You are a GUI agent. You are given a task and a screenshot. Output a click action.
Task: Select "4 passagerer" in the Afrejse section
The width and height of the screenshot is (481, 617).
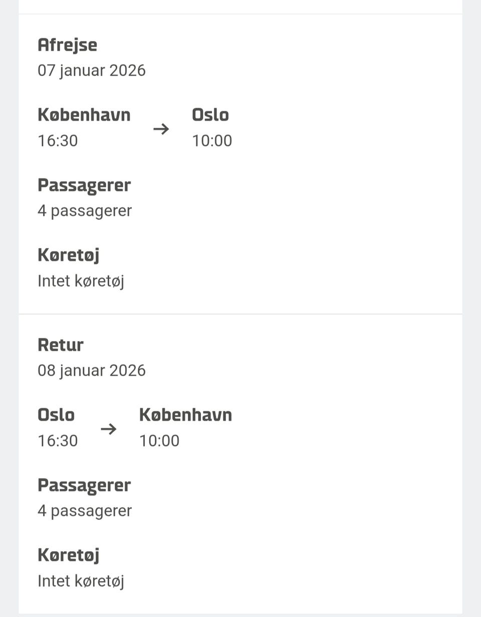click(x=84, y=211)
